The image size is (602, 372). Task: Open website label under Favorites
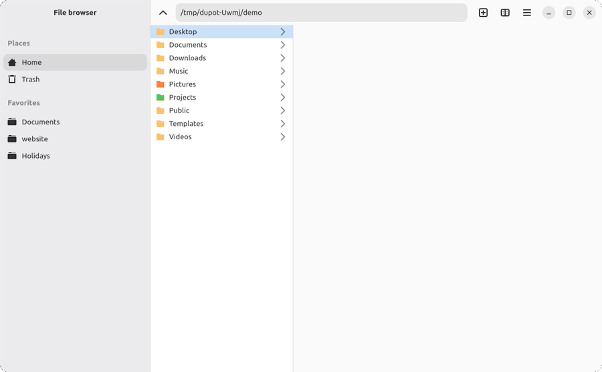35,138
